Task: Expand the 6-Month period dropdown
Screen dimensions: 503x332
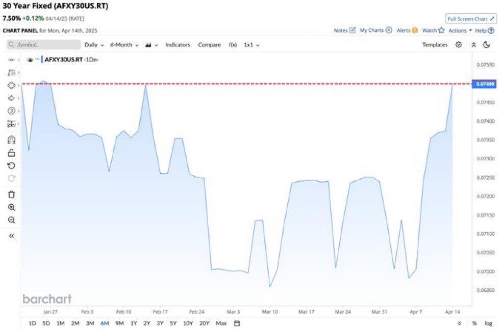Action: click(x=124, y=45)
